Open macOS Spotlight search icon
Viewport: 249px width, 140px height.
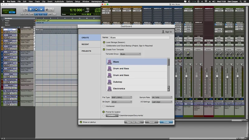click(241, 2)
